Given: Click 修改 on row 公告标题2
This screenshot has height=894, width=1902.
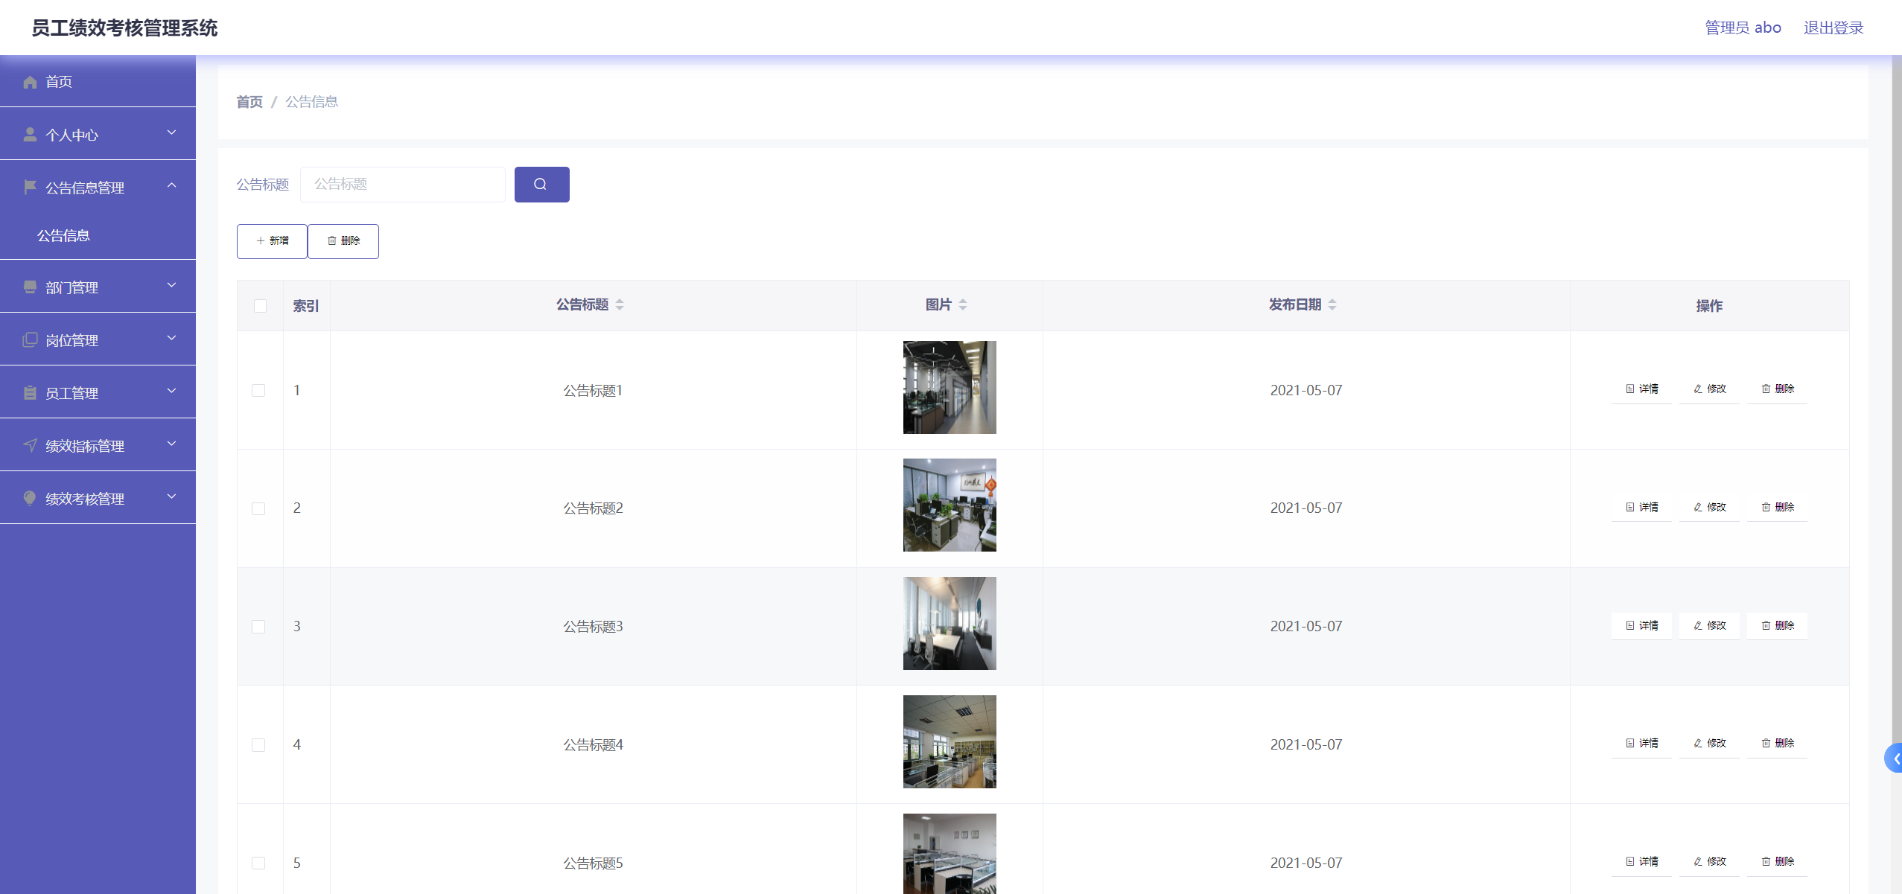Looking at the screenshot, I should coord(1708,507).
